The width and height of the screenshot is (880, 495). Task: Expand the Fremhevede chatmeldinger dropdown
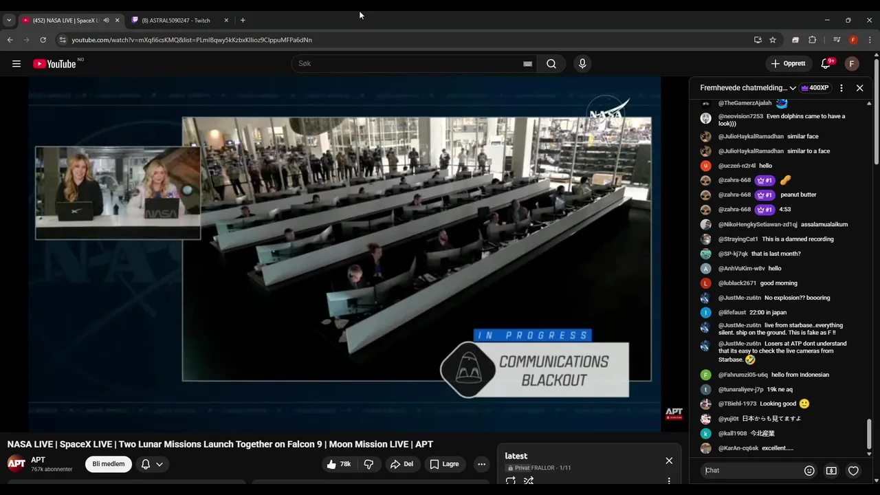748,88
